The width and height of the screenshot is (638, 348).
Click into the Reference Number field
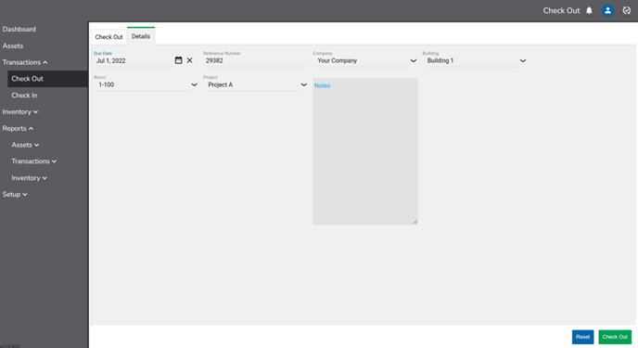(256, 60)
